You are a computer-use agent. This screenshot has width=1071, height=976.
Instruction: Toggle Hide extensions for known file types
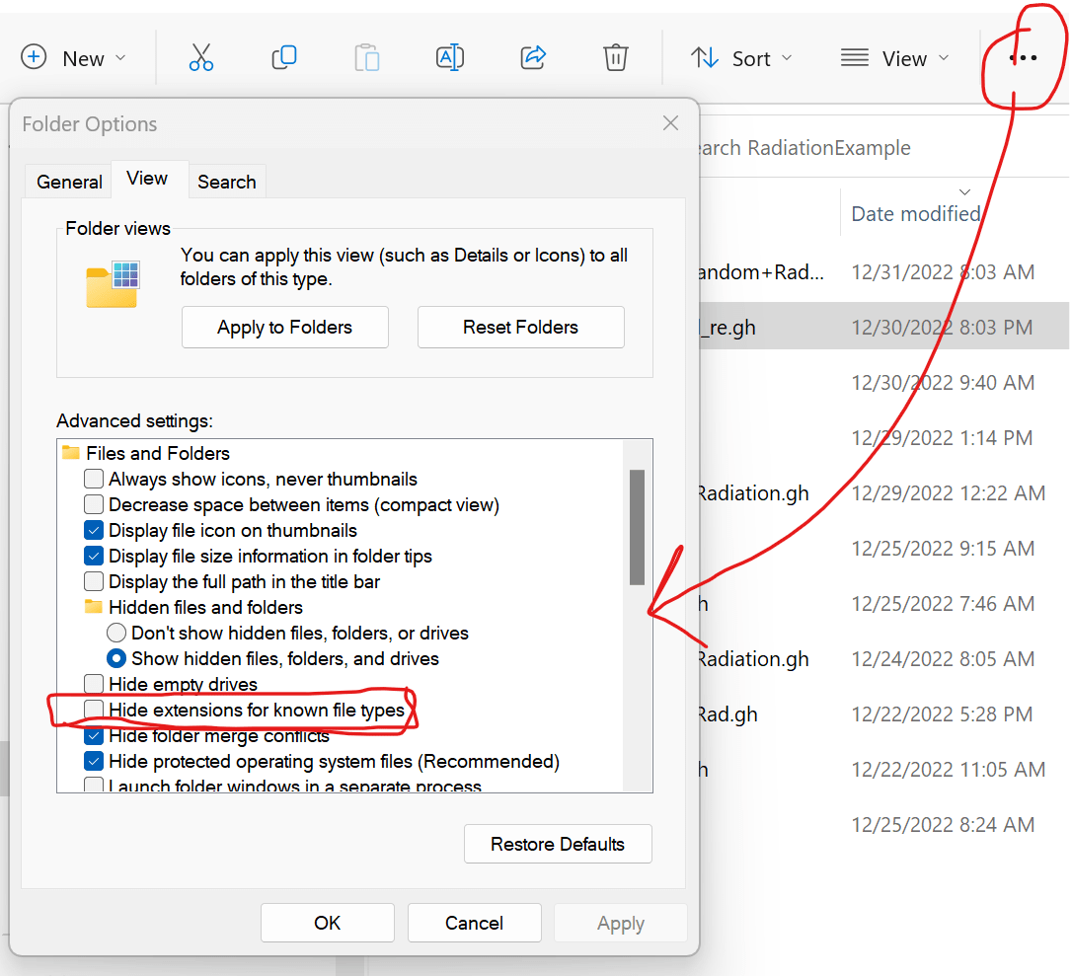click(94, 710)
